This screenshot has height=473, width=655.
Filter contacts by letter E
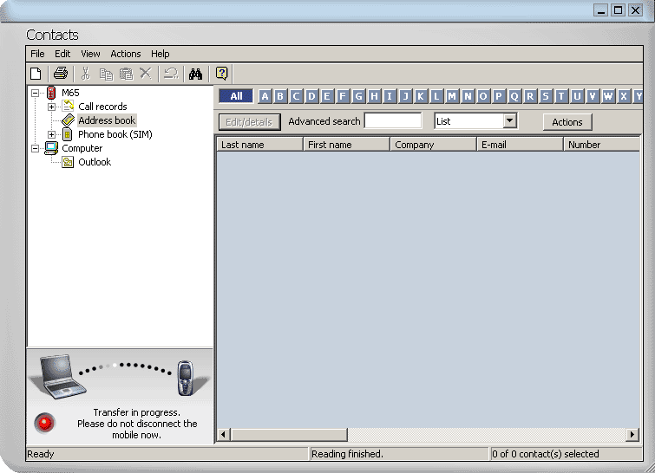327,96
